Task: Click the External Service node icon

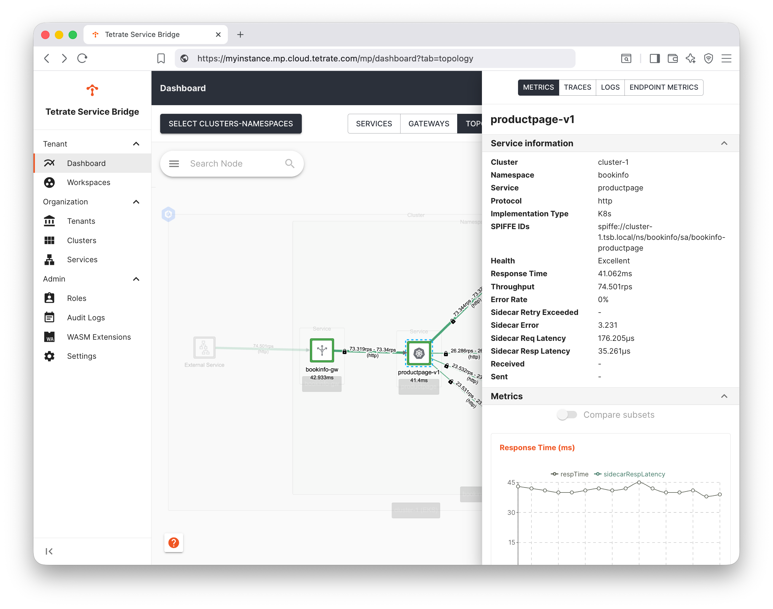Action: pos(204,347)
